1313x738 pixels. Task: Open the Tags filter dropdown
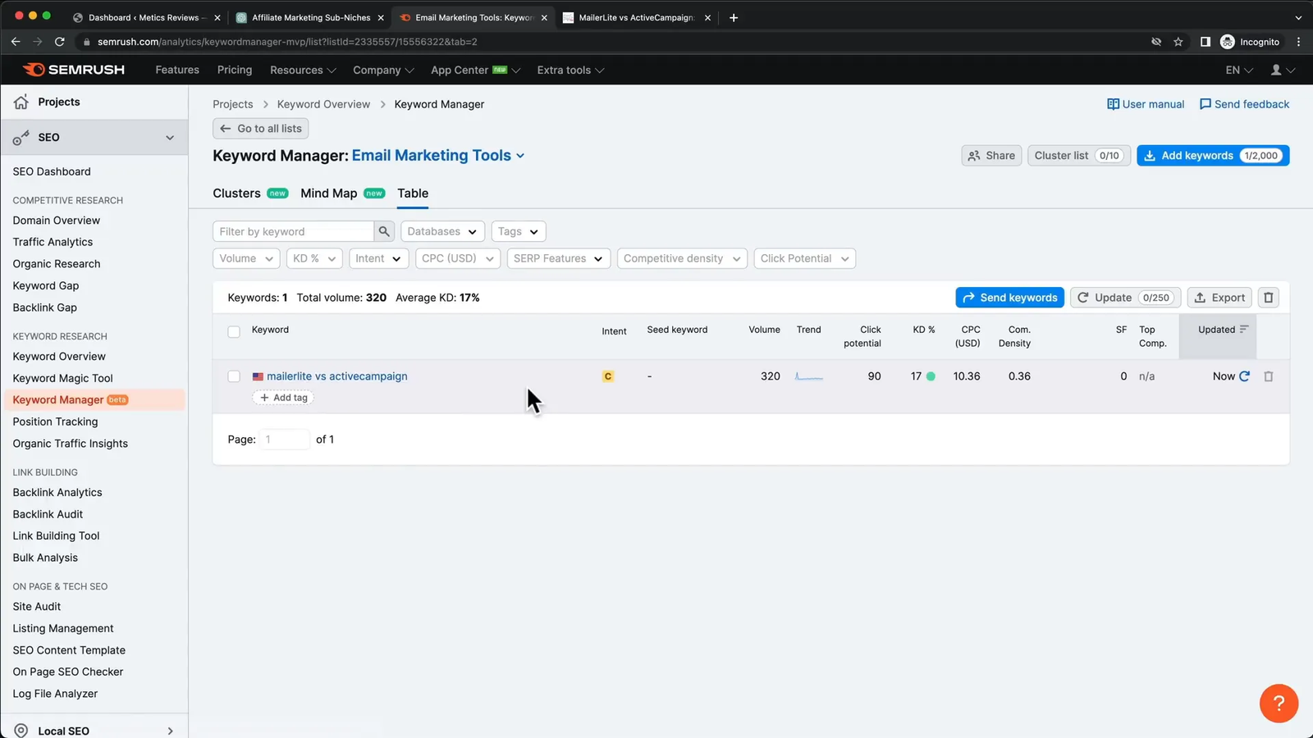(519, 231)
